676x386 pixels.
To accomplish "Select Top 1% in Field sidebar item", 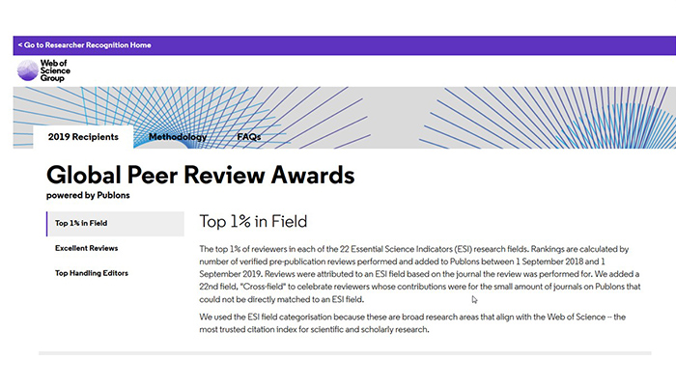I will (x=81, y=224).
